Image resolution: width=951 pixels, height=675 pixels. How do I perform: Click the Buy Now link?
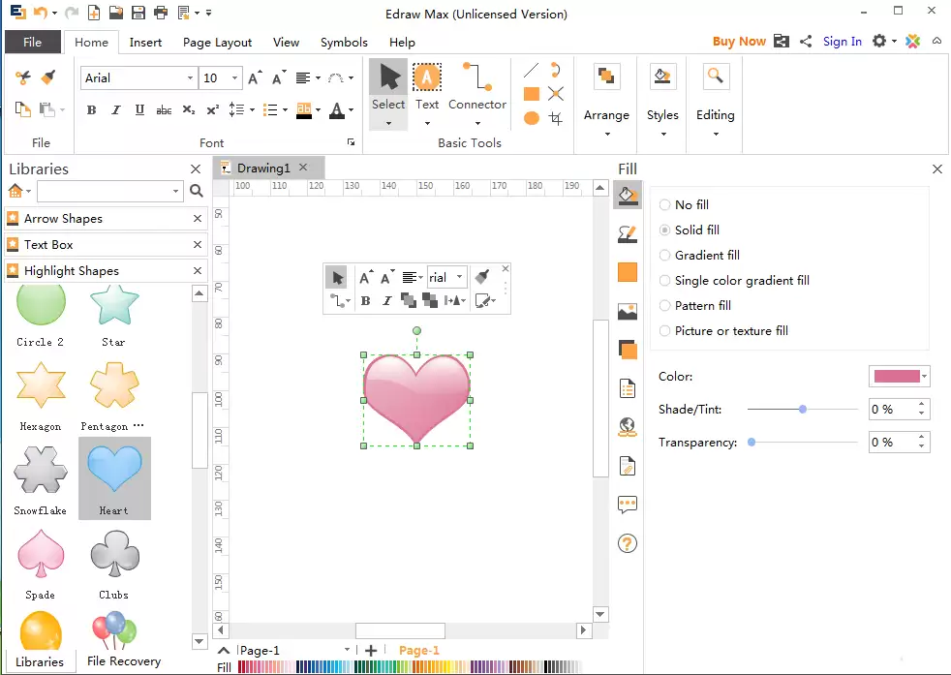(x=739, y=42)
